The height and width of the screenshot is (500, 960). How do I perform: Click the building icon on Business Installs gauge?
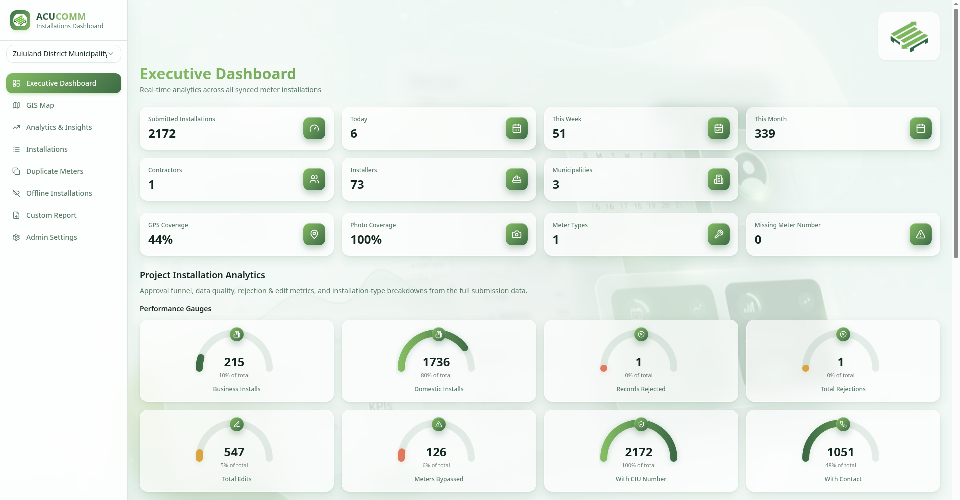click(237, 334)
